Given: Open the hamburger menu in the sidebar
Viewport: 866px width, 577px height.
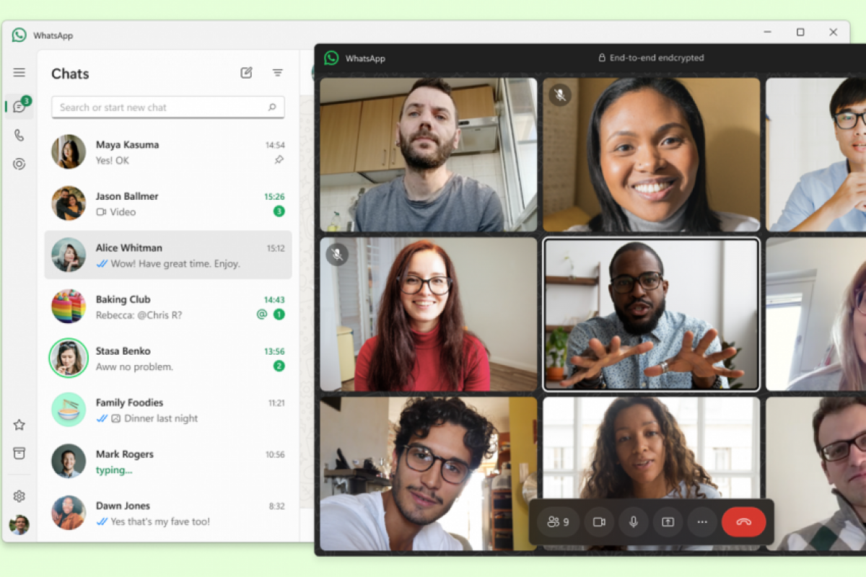Looking at the screenshot, I should 19,73.
